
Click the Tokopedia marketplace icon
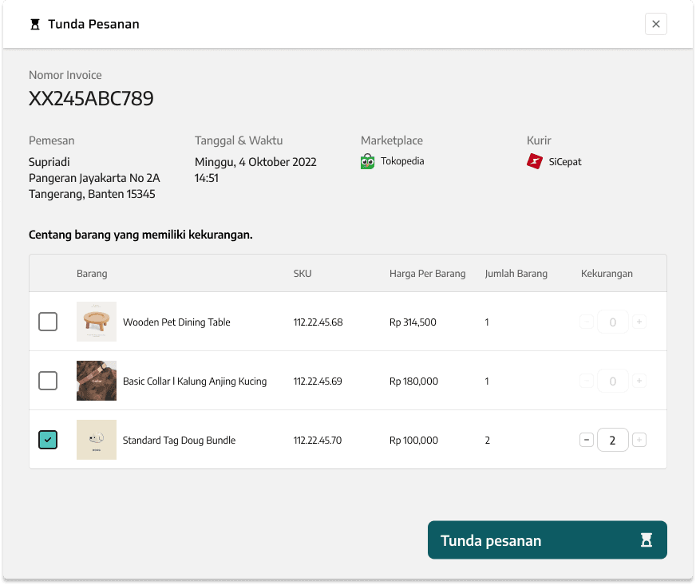pos(367,161)
